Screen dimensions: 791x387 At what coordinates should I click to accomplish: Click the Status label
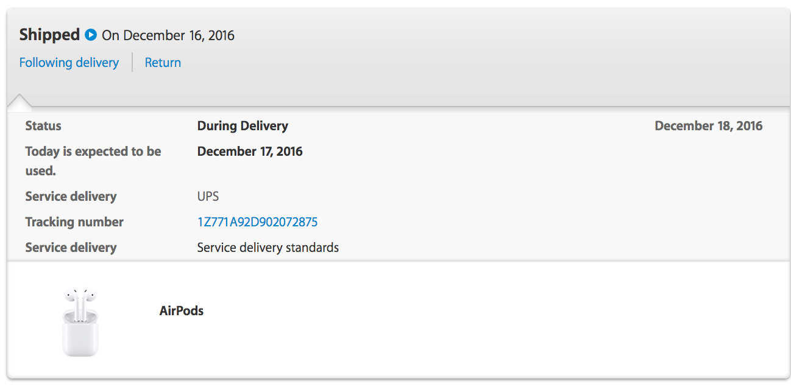pyautogui.click(x=43, y=126)
